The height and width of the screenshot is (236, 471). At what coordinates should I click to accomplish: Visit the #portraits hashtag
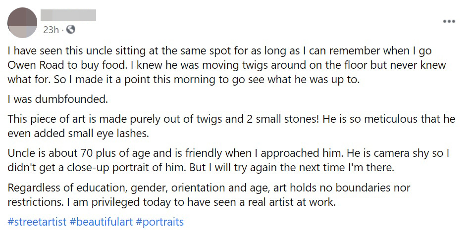click(159, 222)
